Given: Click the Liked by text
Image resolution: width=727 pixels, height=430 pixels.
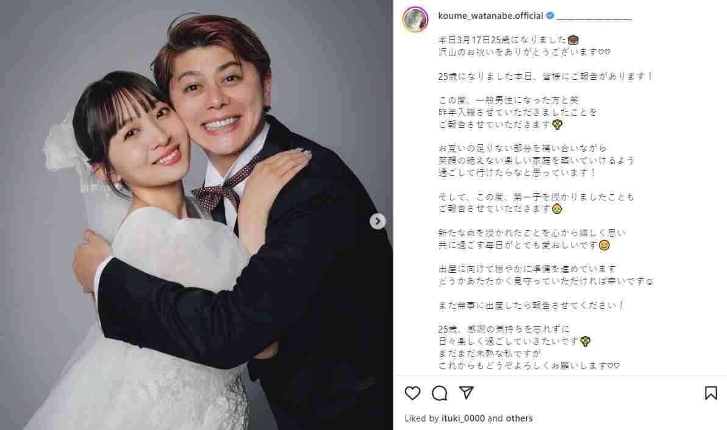Looking at the screenshot, I should pyautogui.click(x=421, y=418).
